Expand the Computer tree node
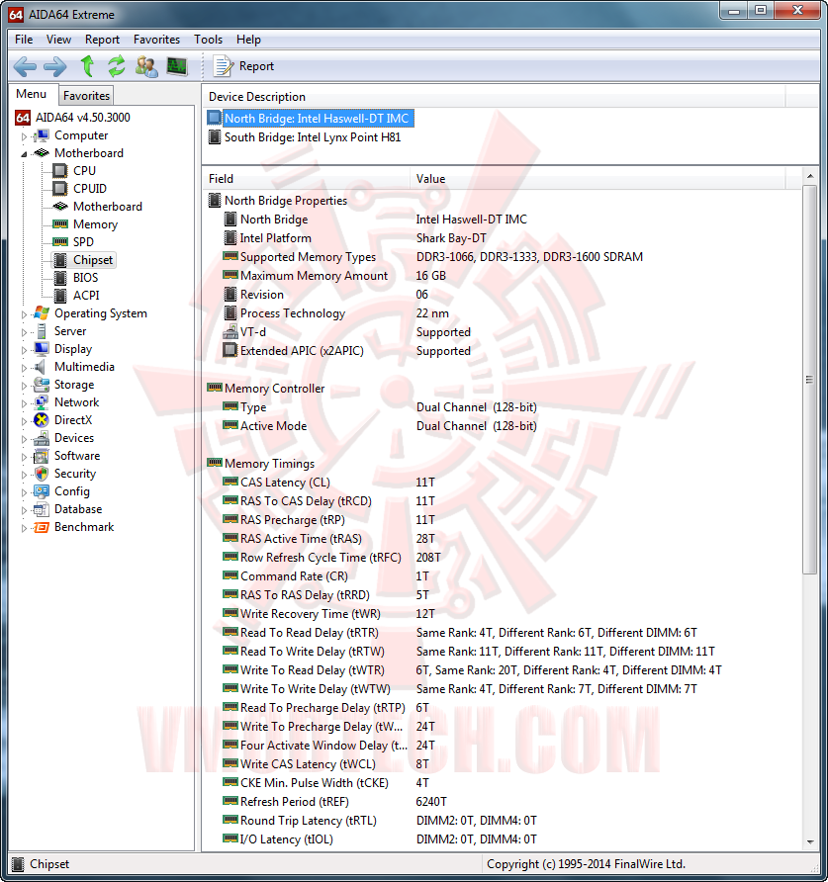 (x=24, y=136)
